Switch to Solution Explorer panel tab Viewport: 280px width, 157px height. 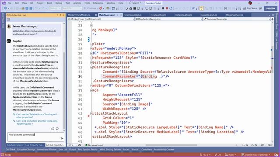coord(15,145)
